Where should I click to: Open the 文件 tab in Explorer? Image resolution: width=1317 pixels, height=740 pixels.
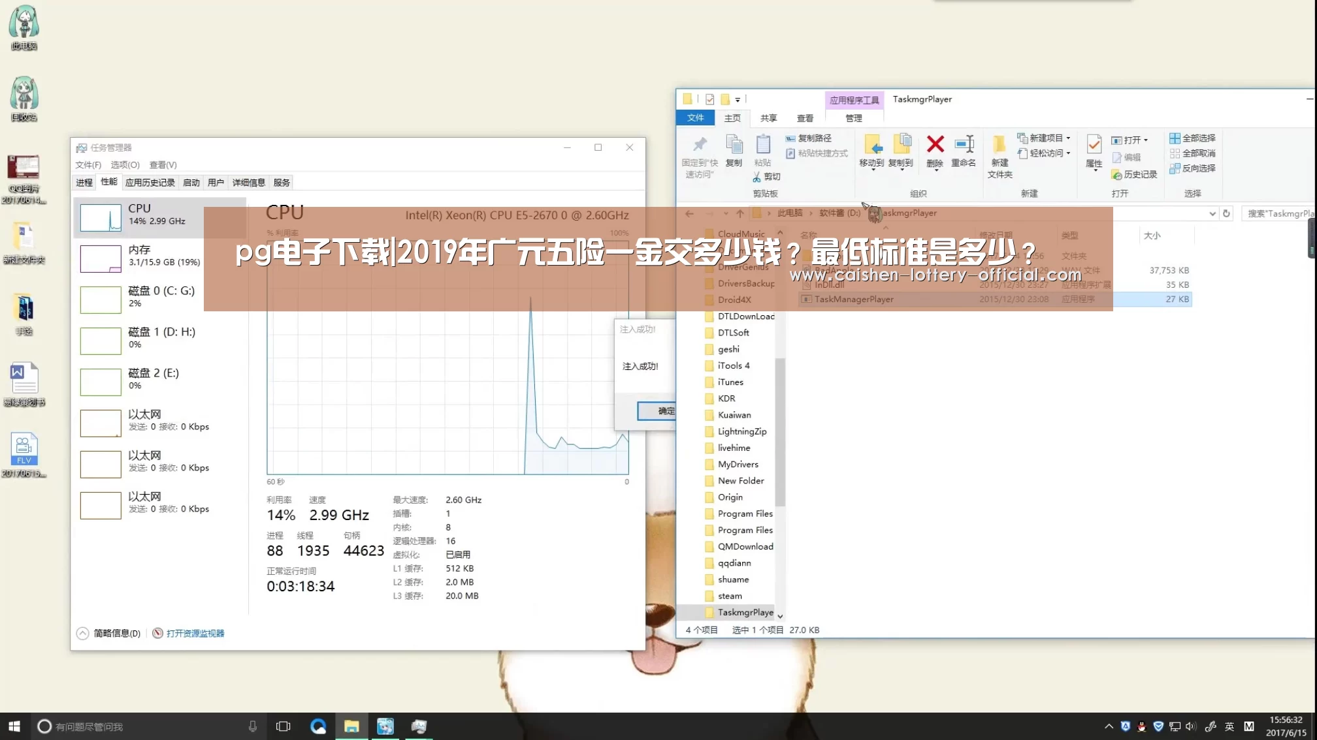tap(695, 118)
